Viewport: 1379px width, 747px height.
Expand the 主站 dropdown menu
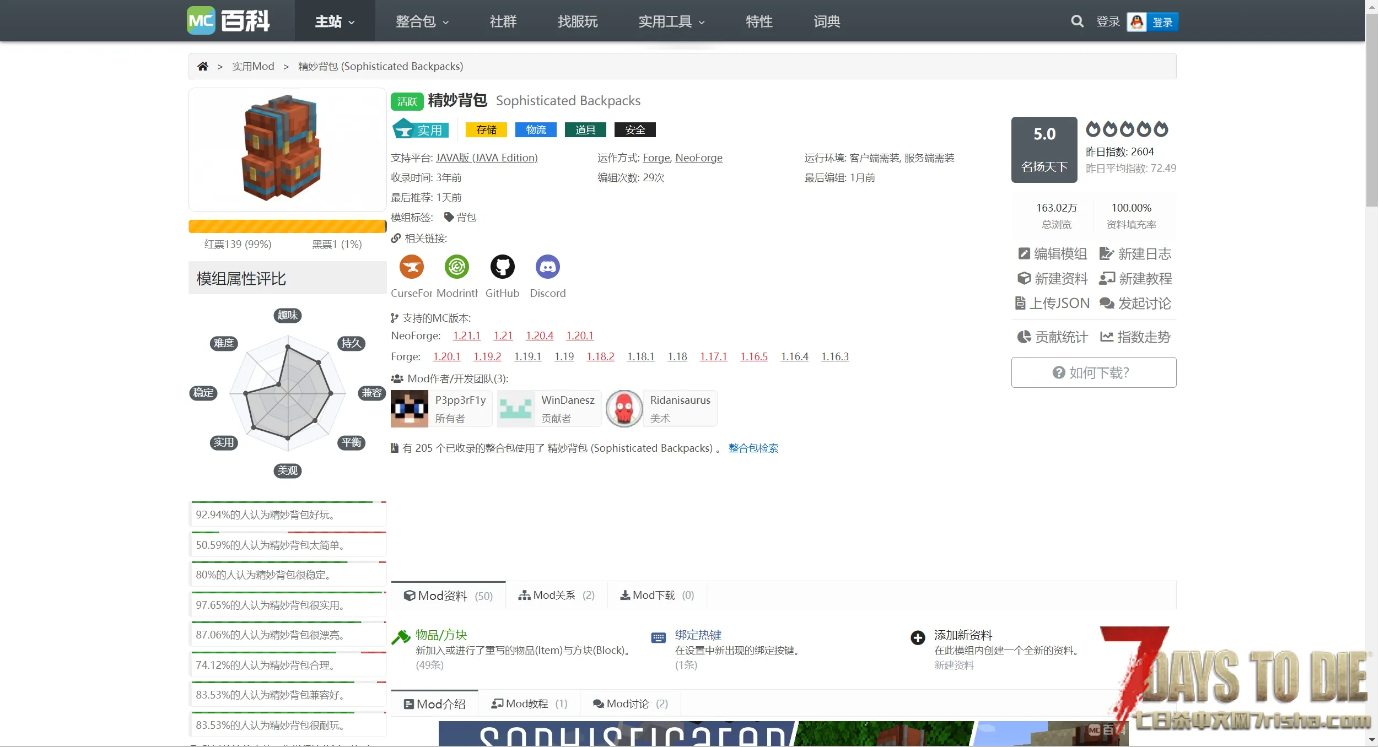click(x=335, y=21)
